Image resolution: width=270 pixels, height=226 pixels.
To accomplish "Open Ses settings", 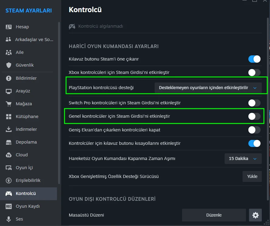I will 28,219.
